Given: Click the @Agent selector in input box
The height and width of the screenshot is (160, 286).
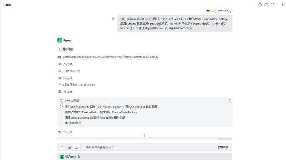Looking at the screenshot, I should point(68,157).
